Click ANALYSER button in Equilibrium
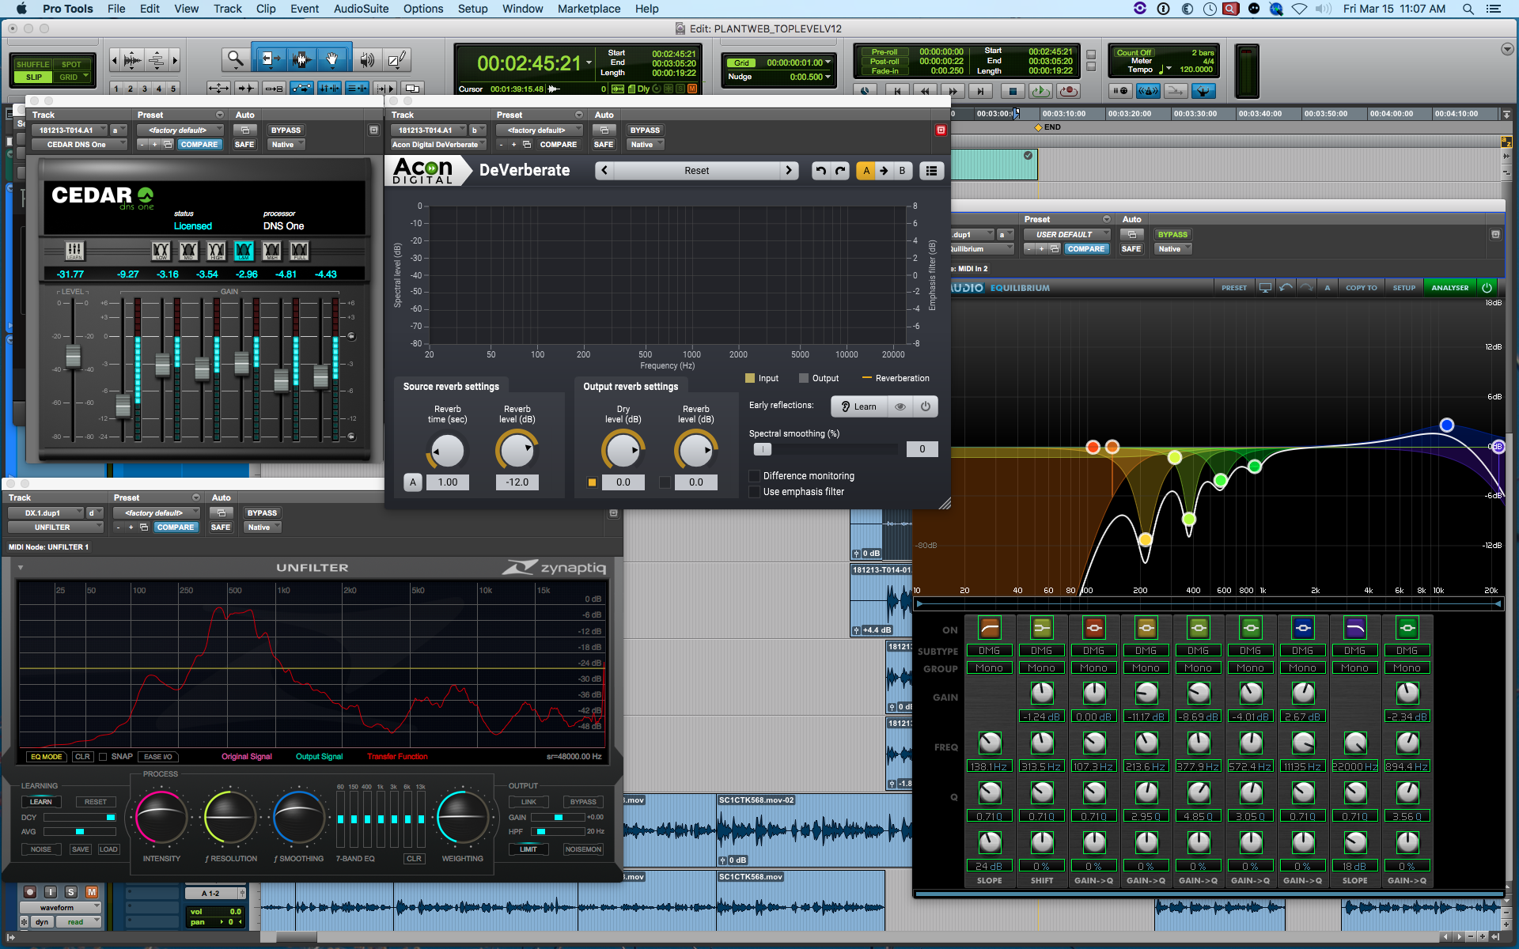This screenshot has height=949, width=1519. [x=1449, y=288]
